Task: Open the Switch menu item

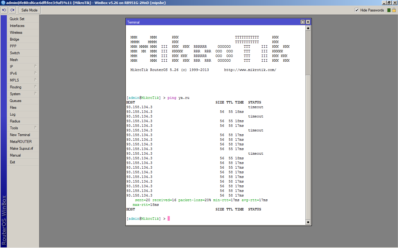Action: point(23,53)
